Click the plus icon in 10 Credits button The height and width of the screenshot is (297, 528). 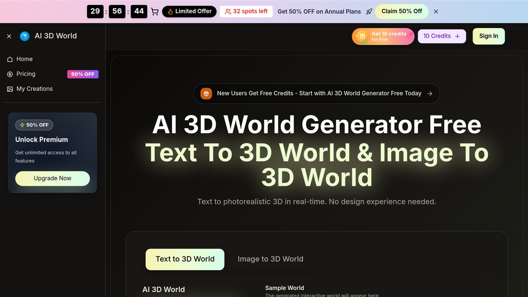457,36
